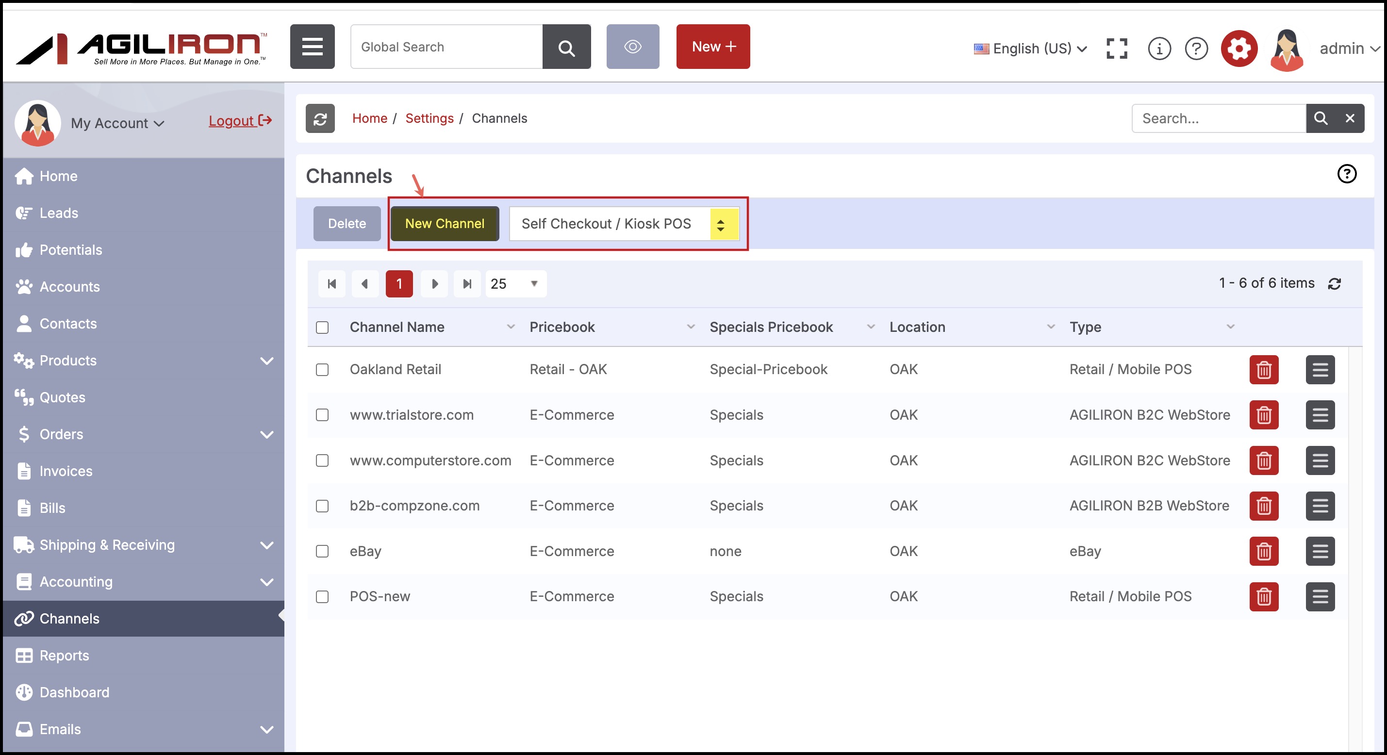Toggle the select-all checkbox in header
The height and width of the screenshot is (755, 1387).
[x=322, y=328]
